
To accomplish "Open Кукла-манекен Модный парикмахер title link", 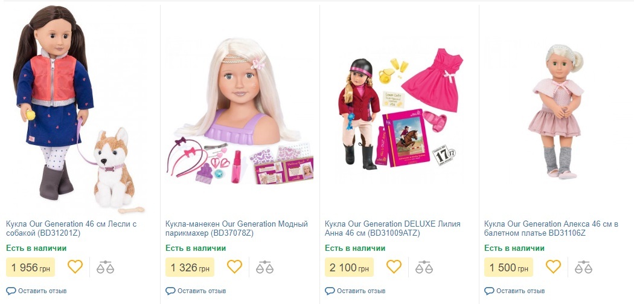I will coord(237,228).
